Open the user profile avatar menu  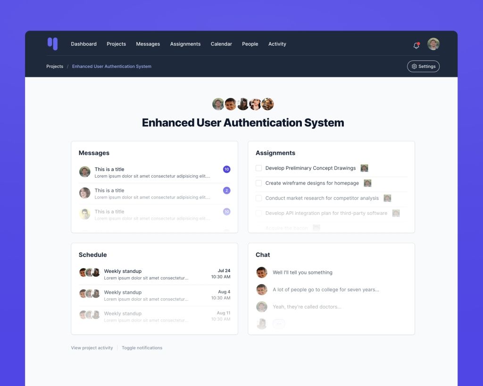(x=433, y=44)
